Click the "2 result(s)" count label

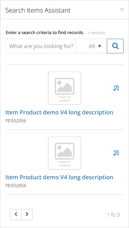[96, 33]
